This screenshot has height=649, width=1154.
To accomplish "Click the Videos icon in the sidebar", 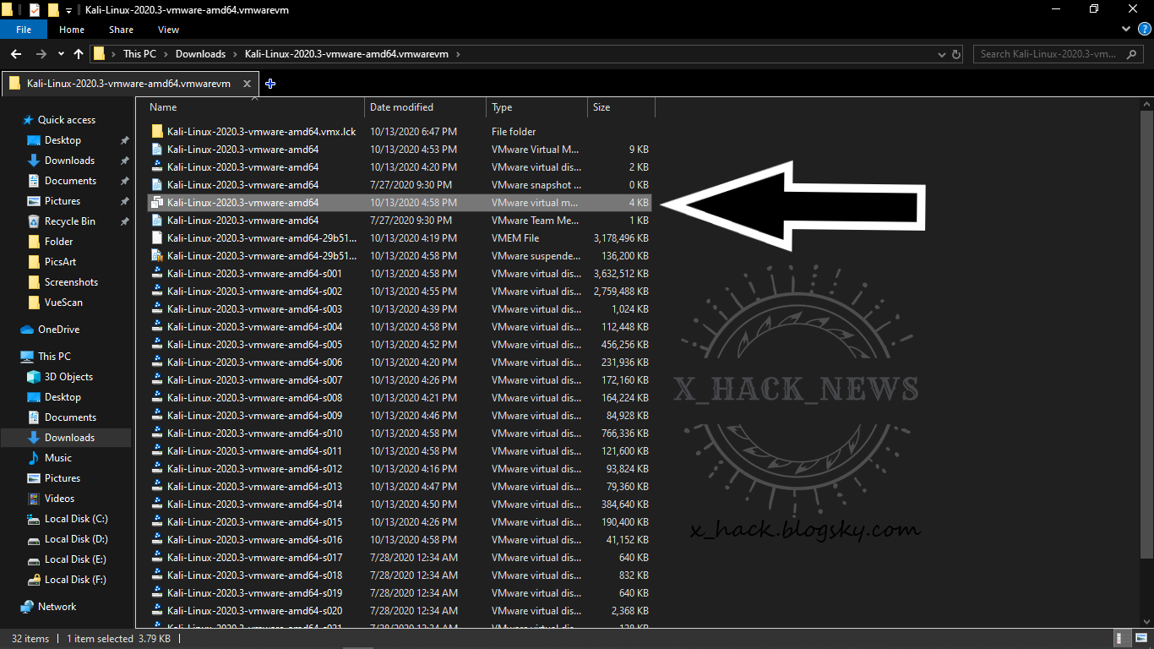I will 34,499.
